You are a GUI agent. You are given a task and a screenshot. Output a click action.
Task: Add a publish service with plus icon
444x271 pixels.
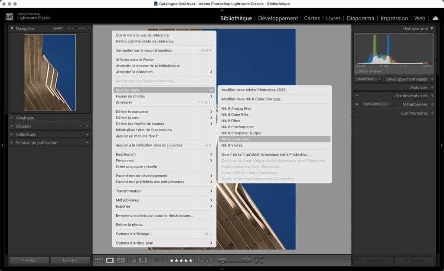click(87, 143)
